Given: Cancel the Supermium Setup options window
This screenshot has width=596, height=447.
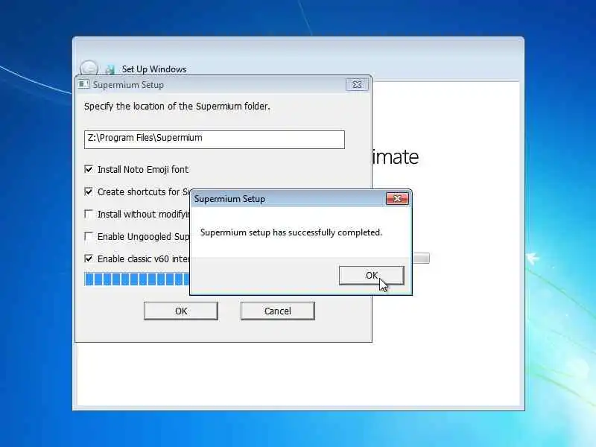Looking at the screenshot, I should [x=277, y=311].
